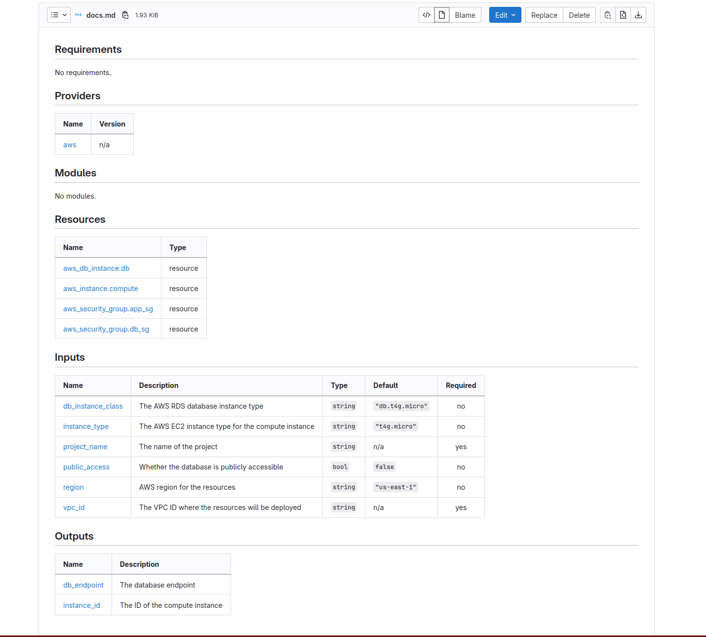
Task: Click the Markdown file type icon
Action: [x=78, y=15]
